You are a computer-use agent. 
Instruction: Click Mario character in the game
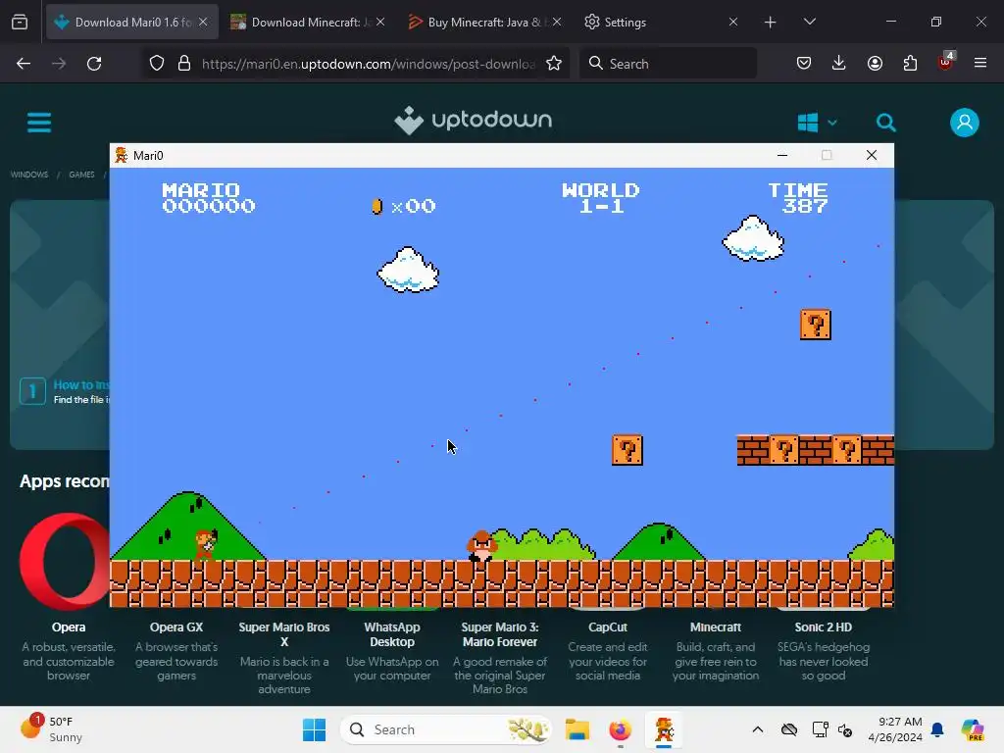click(x=206, y=545)
